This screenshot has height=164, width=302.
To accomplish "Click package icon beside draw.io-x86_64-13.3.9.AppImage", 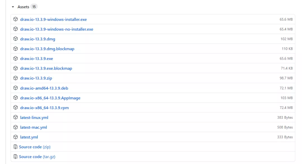I will pos(16,98).
